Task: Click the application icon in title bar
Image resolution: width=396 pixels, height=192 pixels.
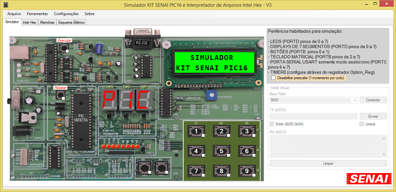Action: (6, 5)
